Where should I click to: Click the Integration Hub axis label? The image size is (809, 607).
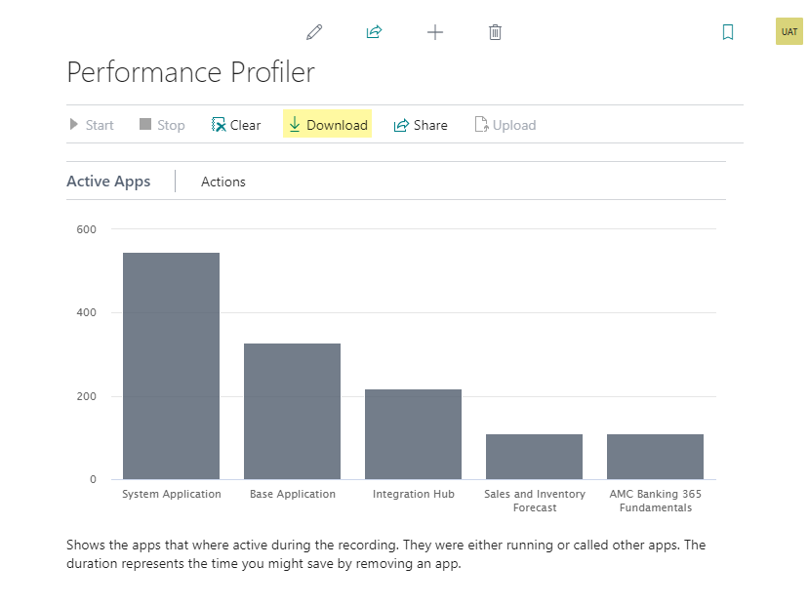(x=413, y=494)
